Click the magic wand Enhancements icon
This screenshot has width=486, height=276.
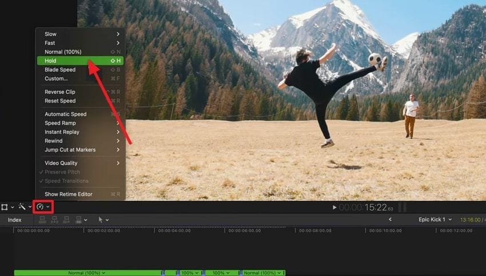pyautogui.click(x=22, y=207)
